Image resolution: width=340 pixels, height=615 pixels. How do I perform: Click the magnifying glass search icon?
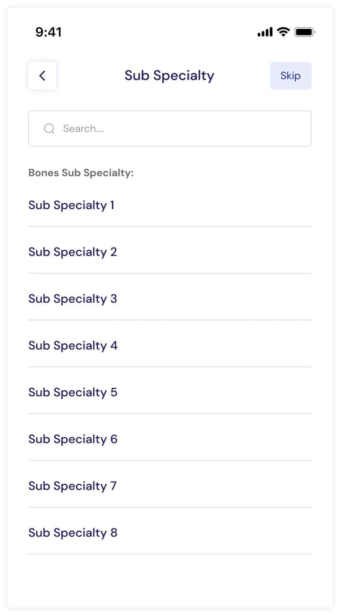[x=49, y=128]
